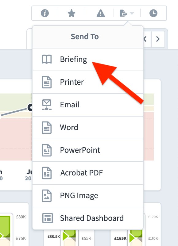Click the Shared Dashboard layout icon
The image size is (178, 246).
[x=47, y=218]
